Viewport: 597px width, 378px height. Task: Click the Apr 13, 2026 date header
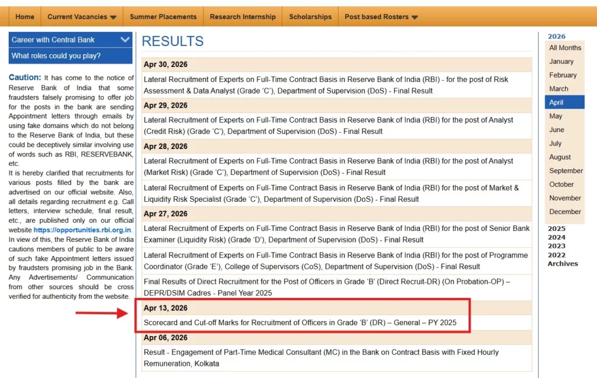[165, 308]
